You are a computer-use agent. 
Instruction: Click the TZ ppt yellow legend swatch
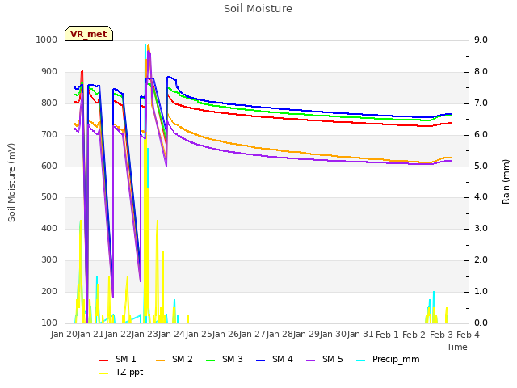104,373
